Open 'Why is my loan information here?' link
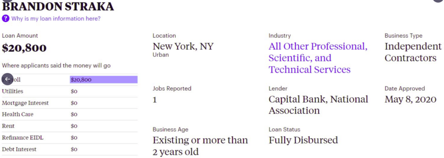Screen dimensions: 444x158 tap(56, 19)
